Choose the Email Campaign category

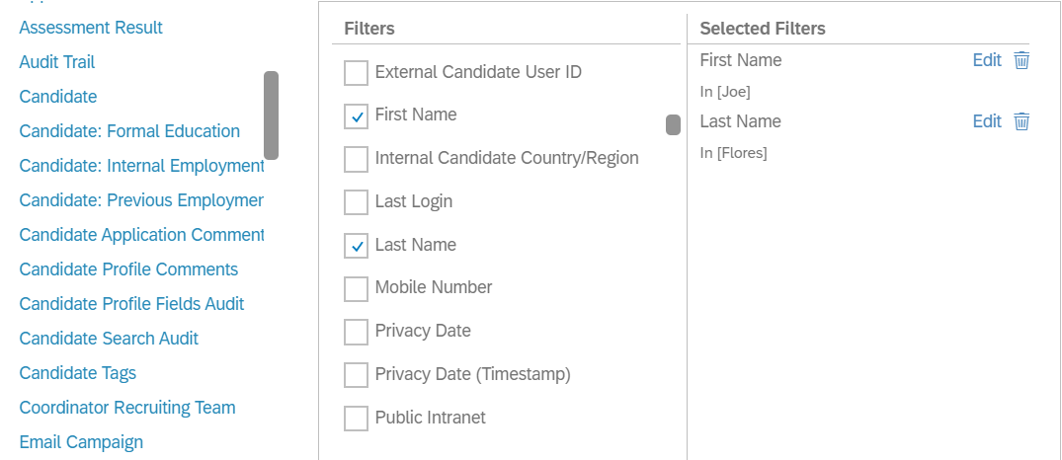click(81, 442)
